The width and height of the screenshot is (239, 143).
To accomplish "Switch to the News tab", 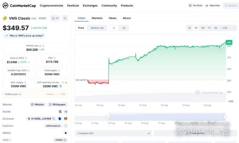I will tap(112, 18).
